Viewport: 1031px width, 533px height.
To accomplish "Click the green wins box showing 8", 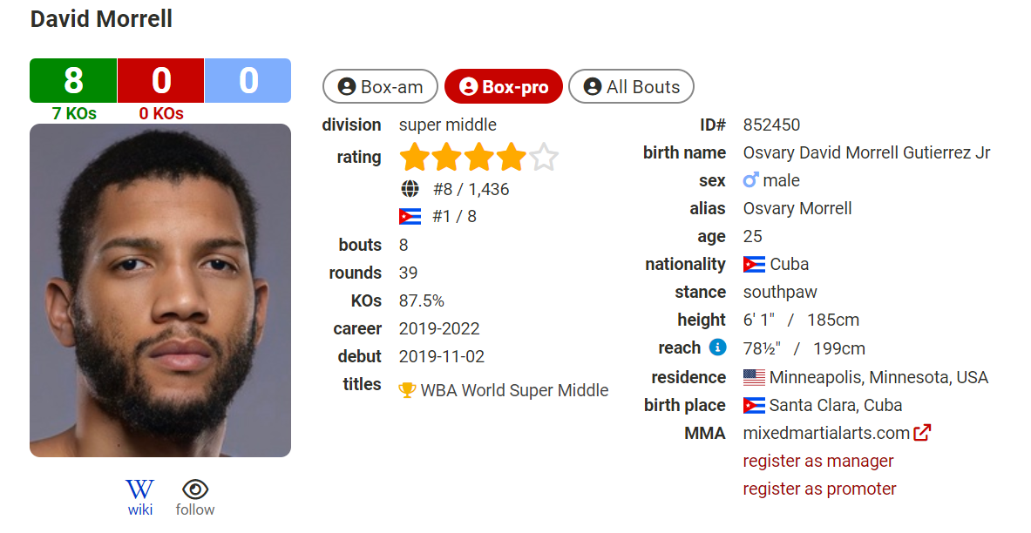I will 73,80.
